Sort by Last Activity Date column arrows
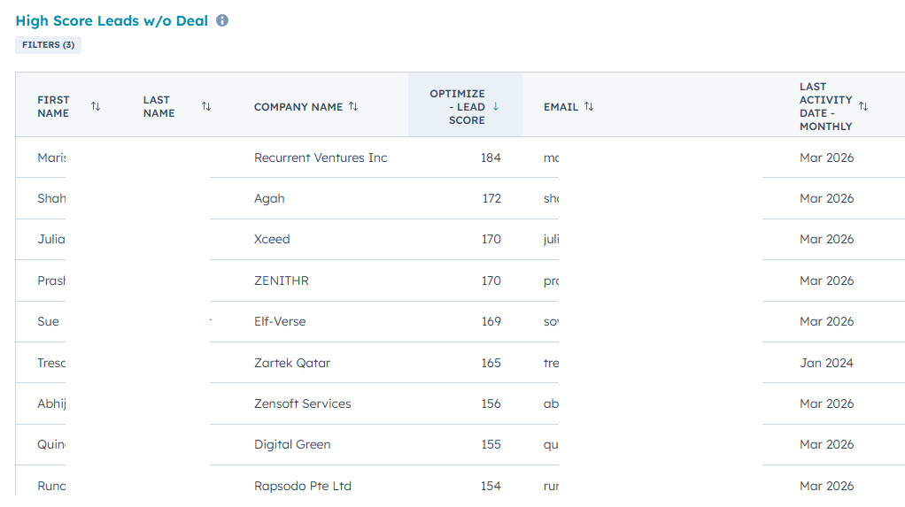The width and height of the screenshot is (905, 507). click(x=863, y=107)
